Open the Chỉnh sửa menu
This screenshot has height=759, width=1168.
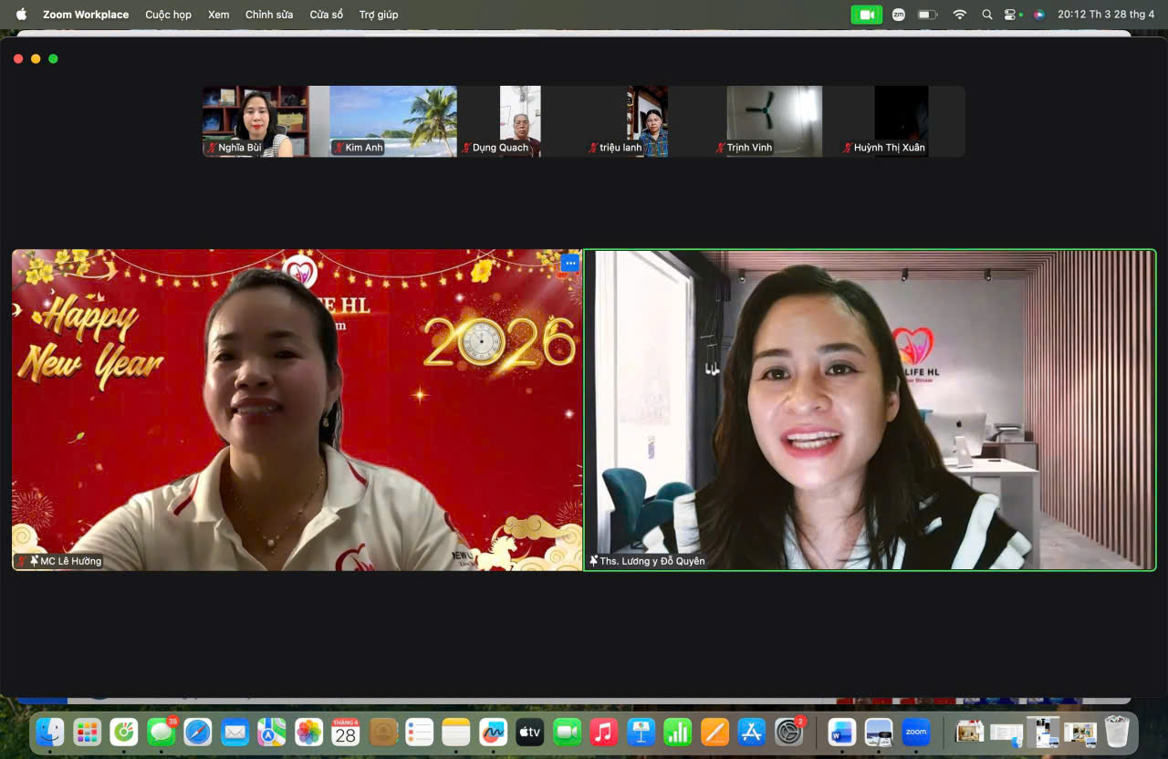coord(269,15)
